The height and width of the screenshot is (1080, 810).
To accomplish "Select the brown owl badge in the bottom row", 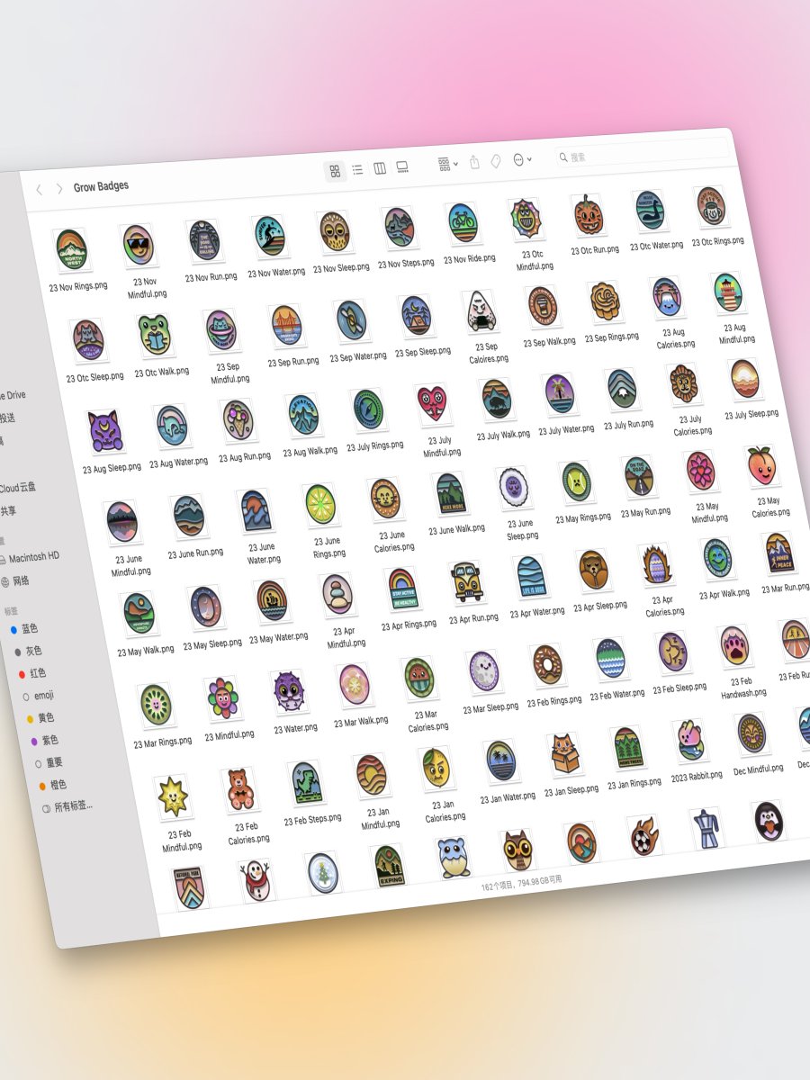I will [517, 851].
